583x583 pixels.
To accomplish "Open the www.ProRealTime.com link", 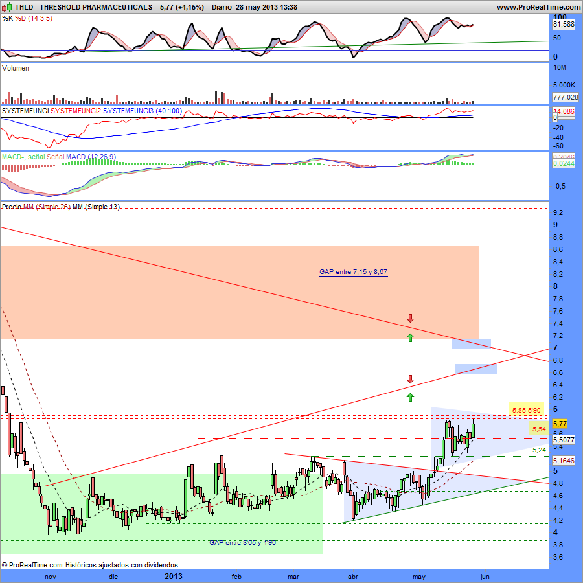I will (x=538, y=7).
